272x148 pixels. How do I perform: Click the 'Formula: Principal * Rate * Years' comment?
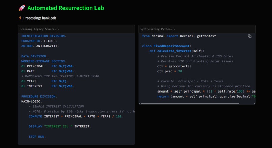click(x=190, y=81)
